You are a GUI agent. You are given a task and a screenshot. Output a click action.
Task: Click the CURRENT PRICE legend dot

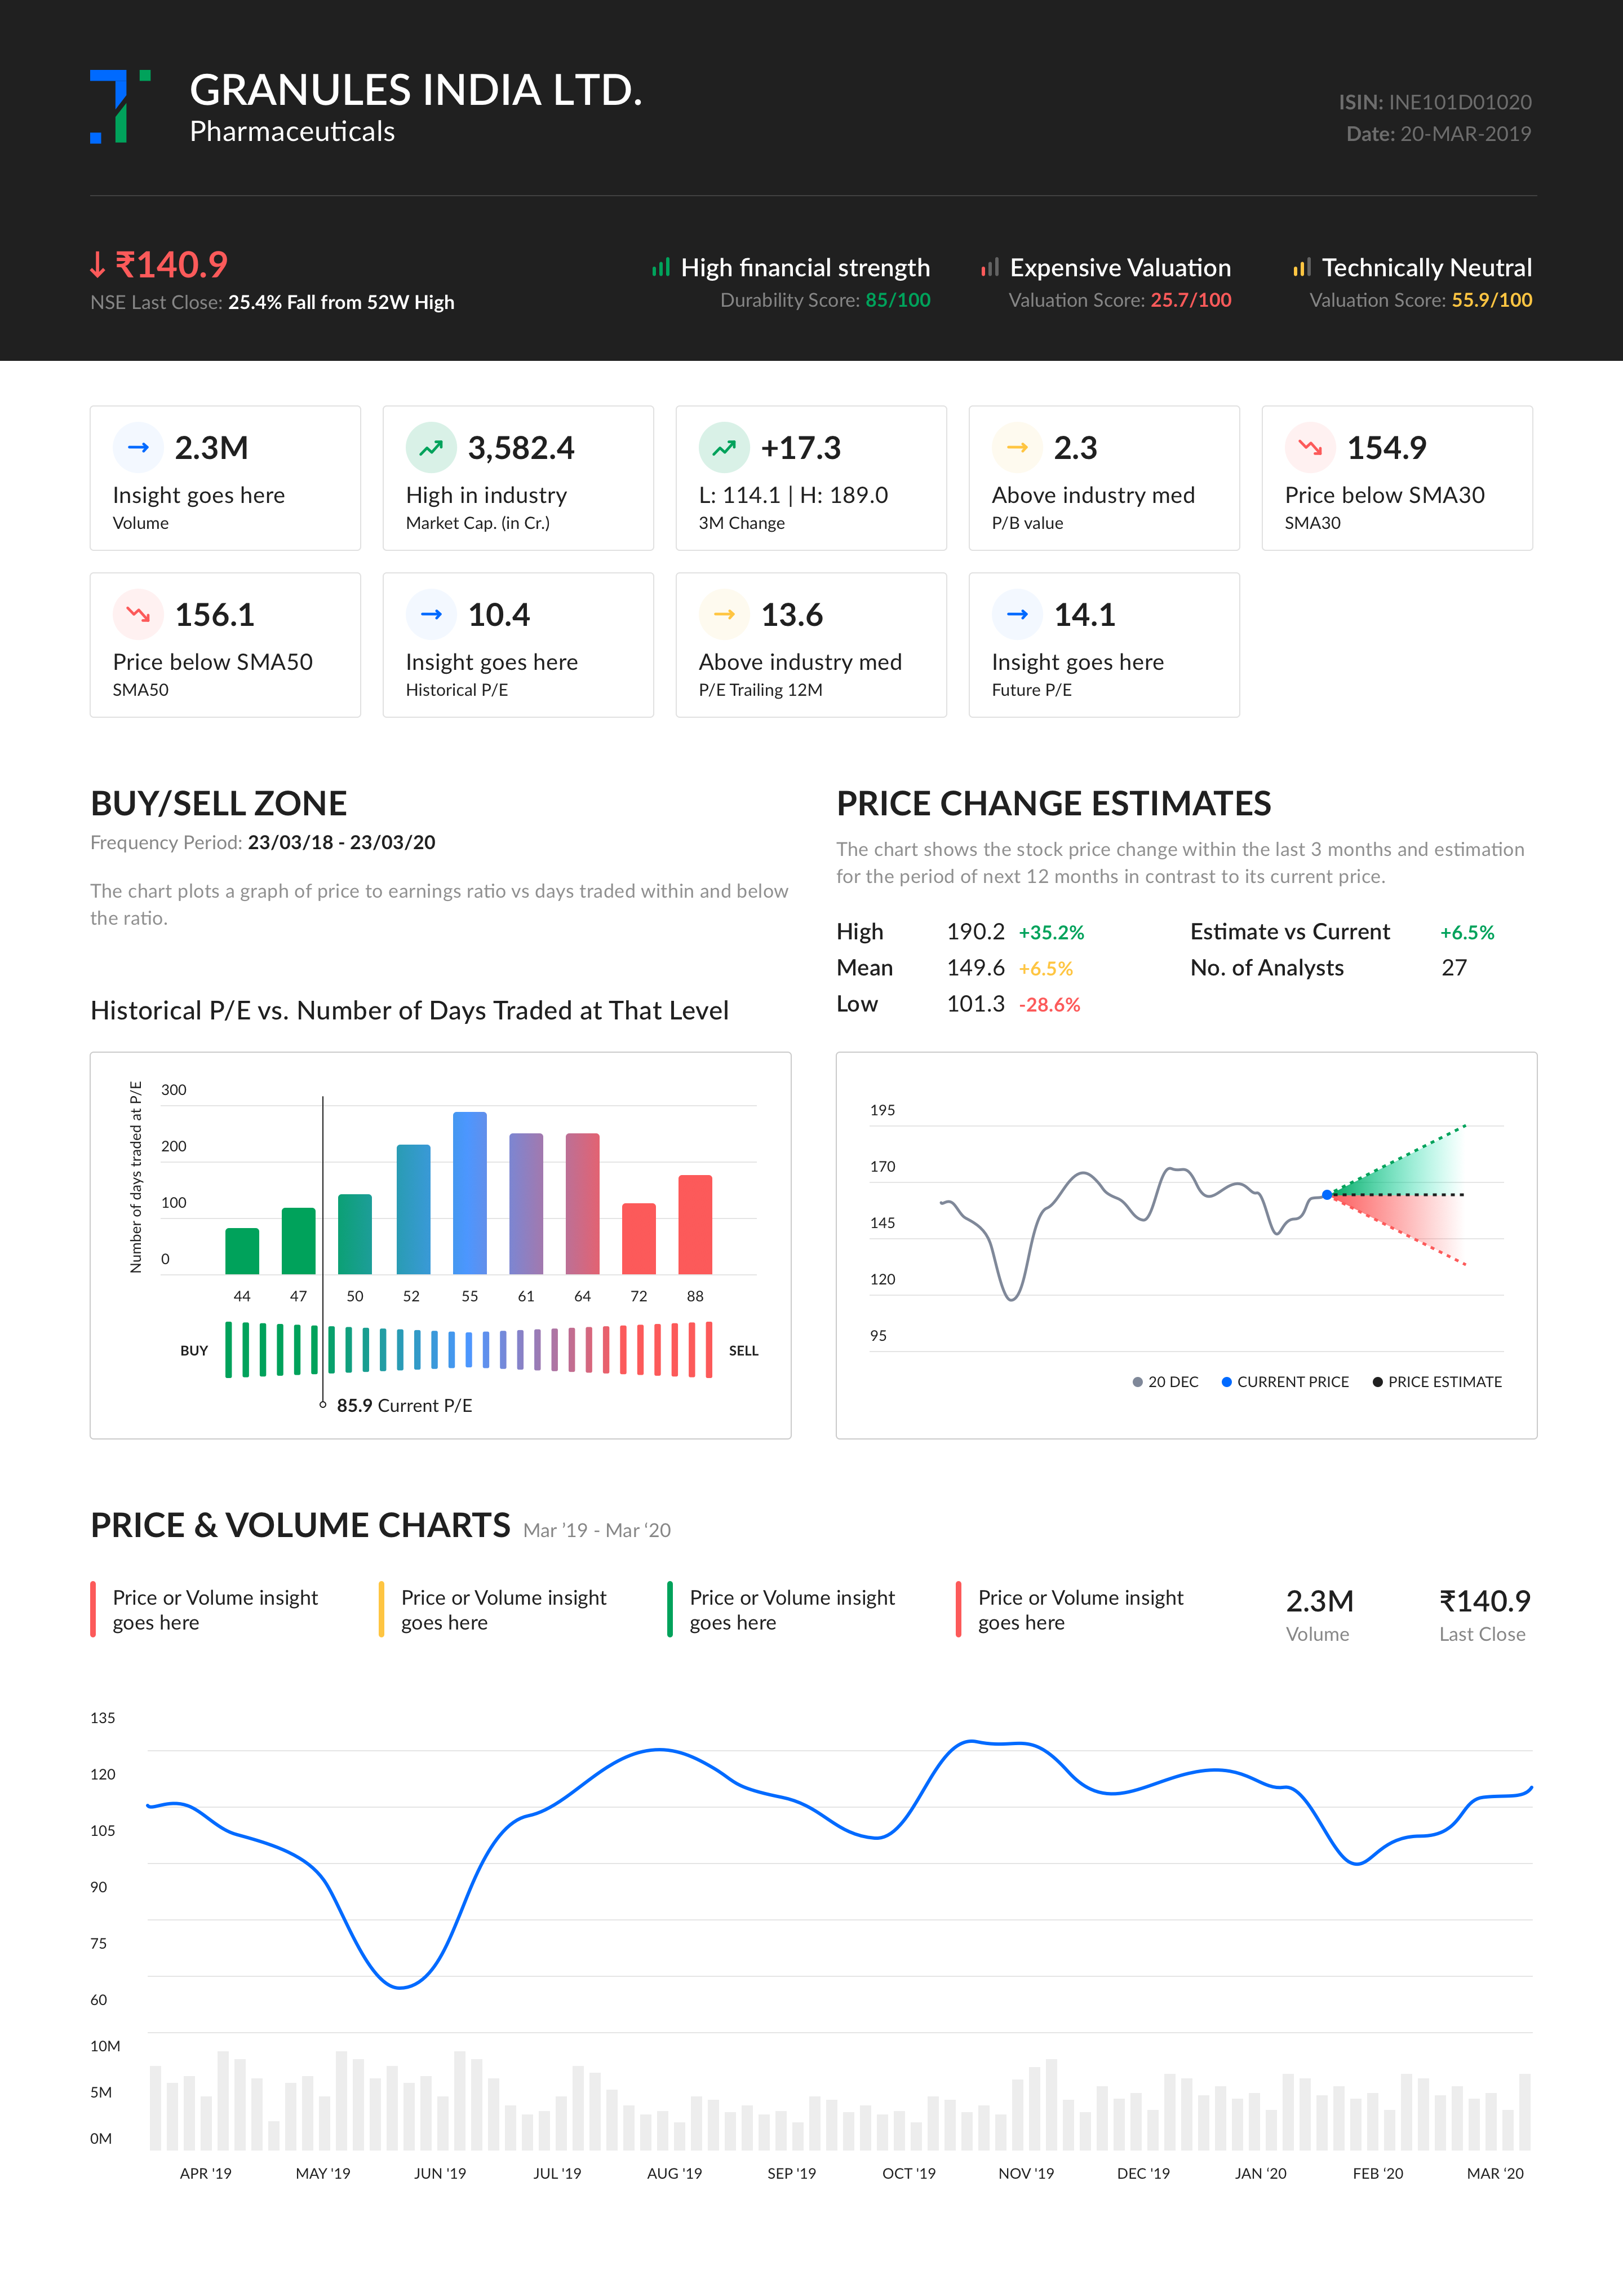pyautogui.click(x=1226, y=1382)
